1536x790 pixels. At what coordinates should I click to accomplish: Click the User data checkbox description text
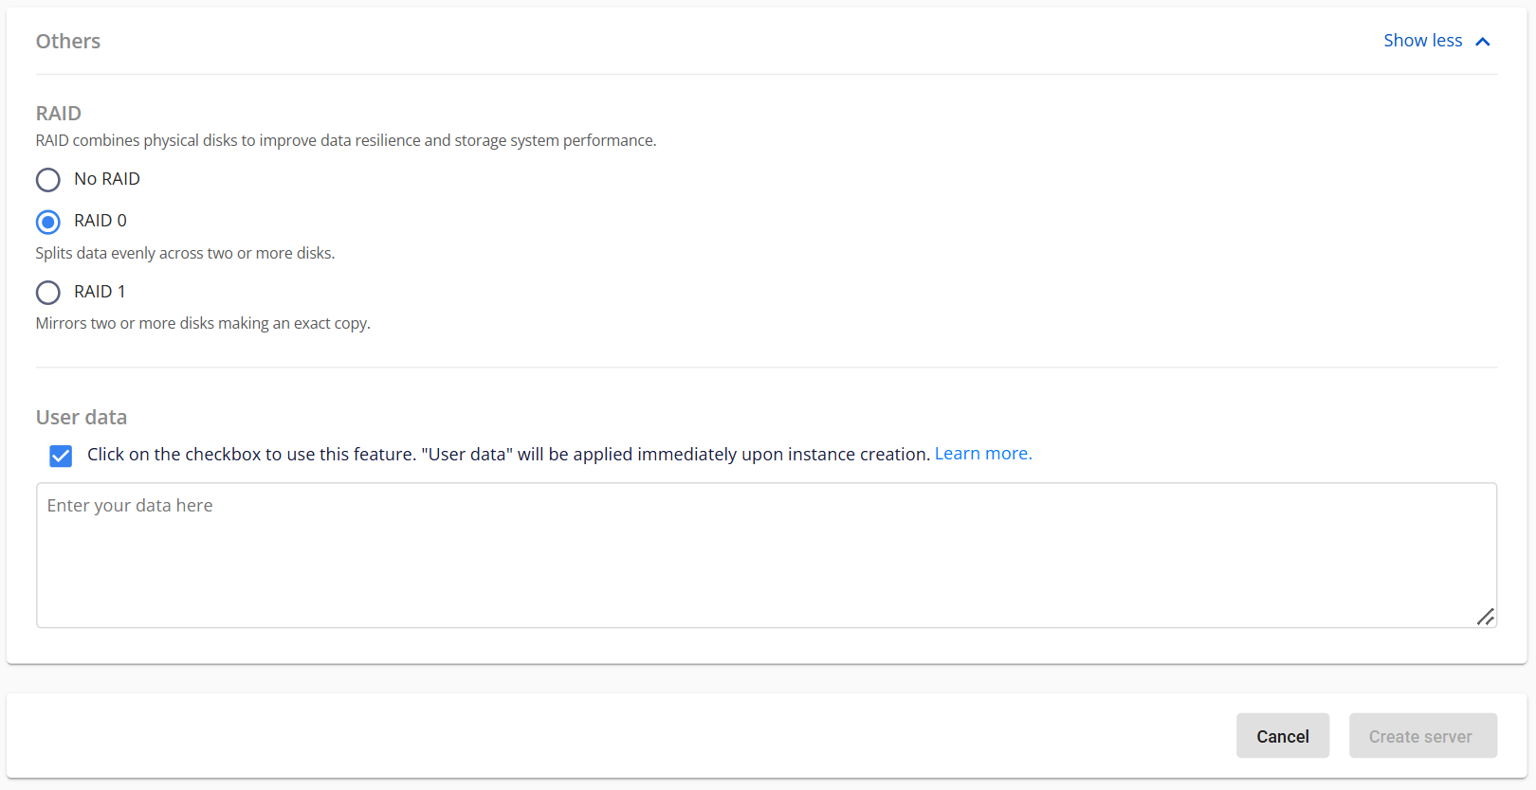[x=508, y=455]
